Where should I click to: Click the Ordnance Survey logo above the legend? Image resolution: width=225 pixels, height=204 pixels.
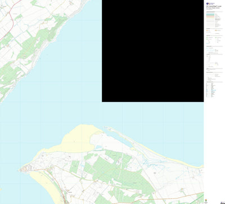pos(210,3)
